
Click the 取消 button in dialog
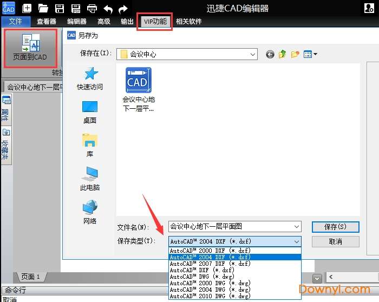[x=336, y=241]
